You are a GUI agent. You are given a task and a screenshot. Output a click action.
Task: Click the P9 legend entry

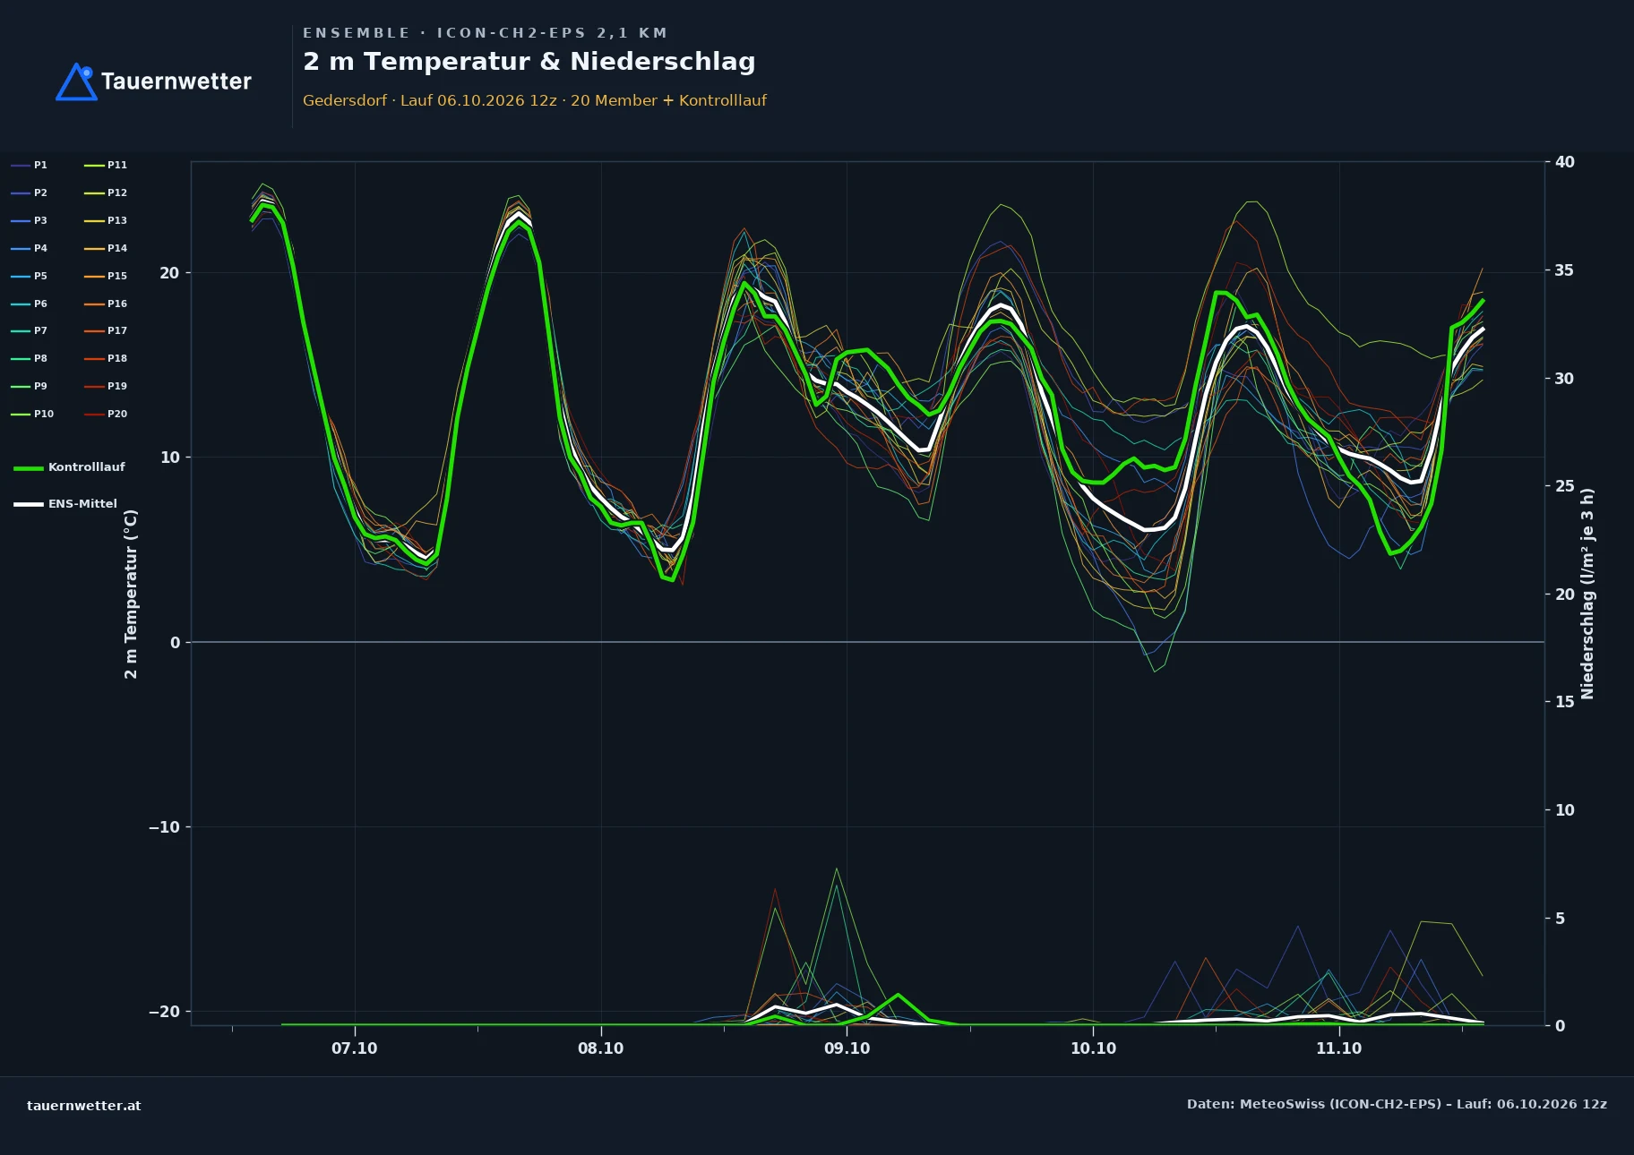[x=30, y=387]
